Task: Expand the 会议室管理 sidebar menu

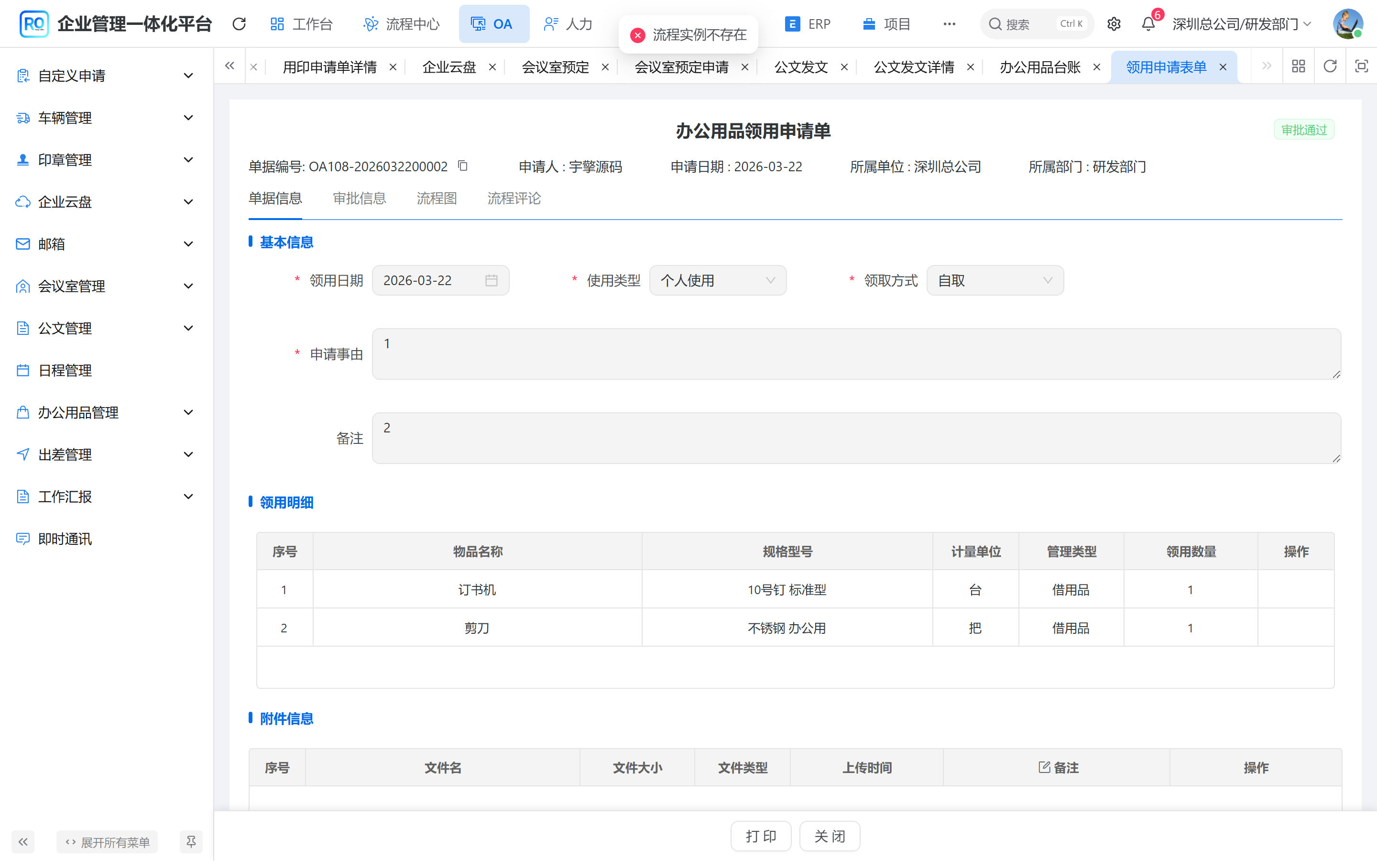Action: [107, 286]
